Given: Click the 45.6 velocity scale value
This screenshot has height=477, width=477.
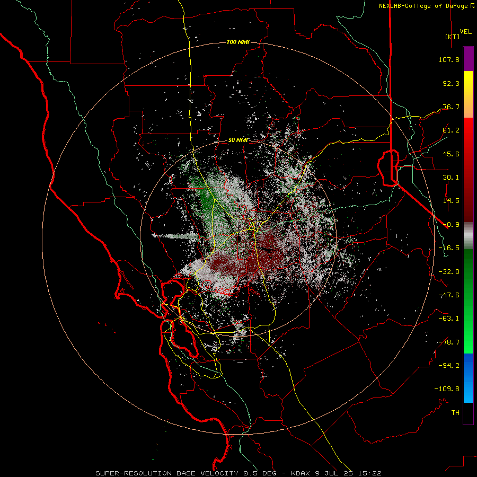Looking at the screenshot, I should (x=451, y=154).
